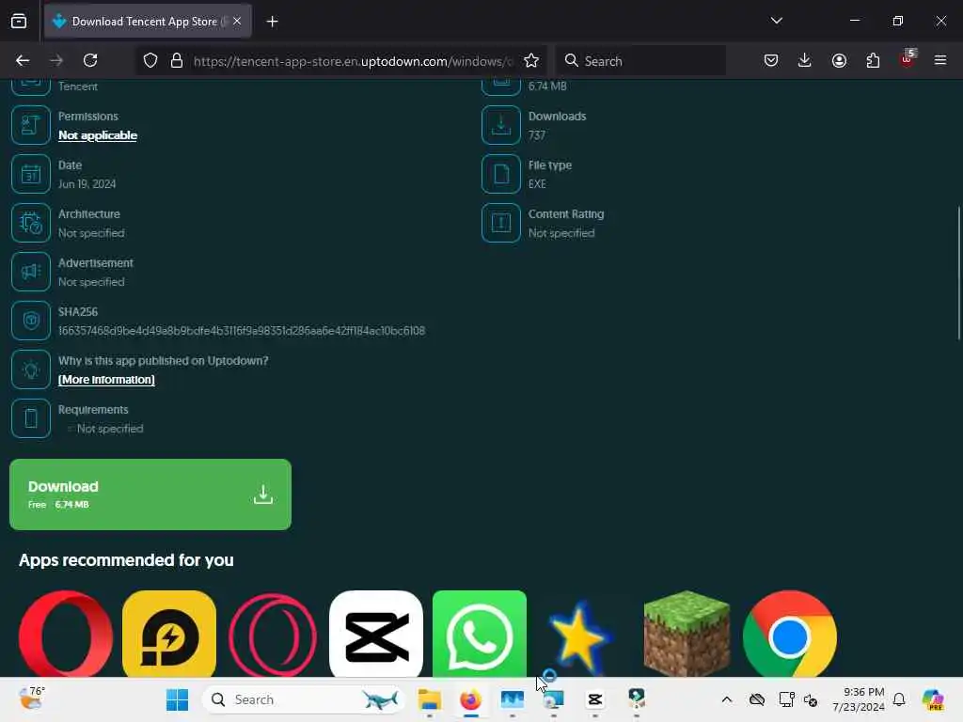
Task: Reload the current page
Action: click(90, 60)
